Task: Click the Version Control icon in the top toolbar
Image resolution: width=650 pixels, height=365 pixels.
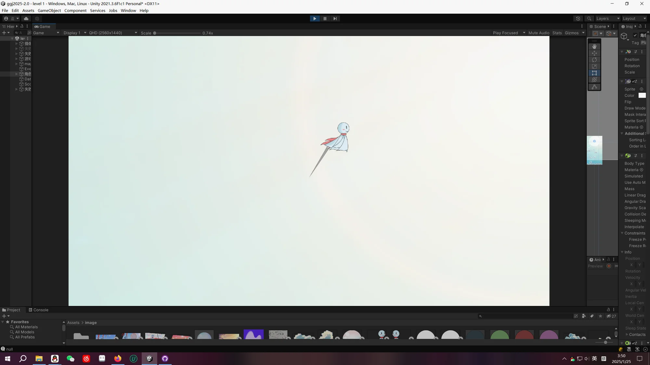Action: pos(37,18)
